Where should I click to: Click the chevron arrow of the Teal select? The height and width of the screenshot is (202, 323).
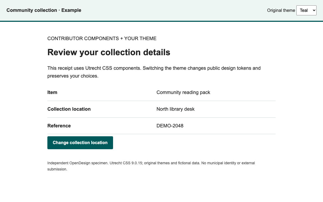coord(314,10)
